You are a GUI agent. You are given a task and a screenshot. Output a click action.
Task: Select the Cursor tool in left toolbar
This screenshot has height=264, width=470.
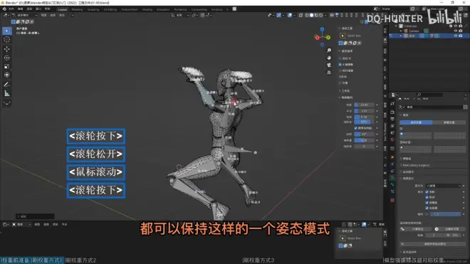tap(6, 40)
